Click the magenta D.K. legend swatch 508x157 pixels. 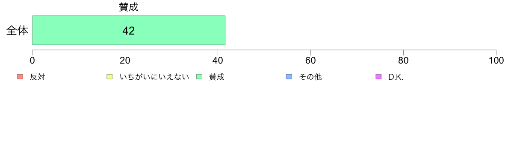tap(378, 77)
